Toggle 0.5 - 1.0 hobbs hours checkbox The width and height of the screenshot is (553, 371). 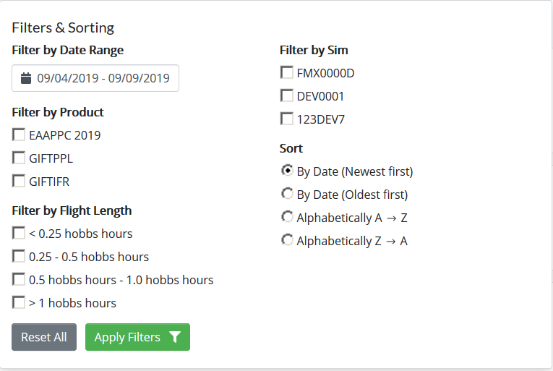[19, 279]
